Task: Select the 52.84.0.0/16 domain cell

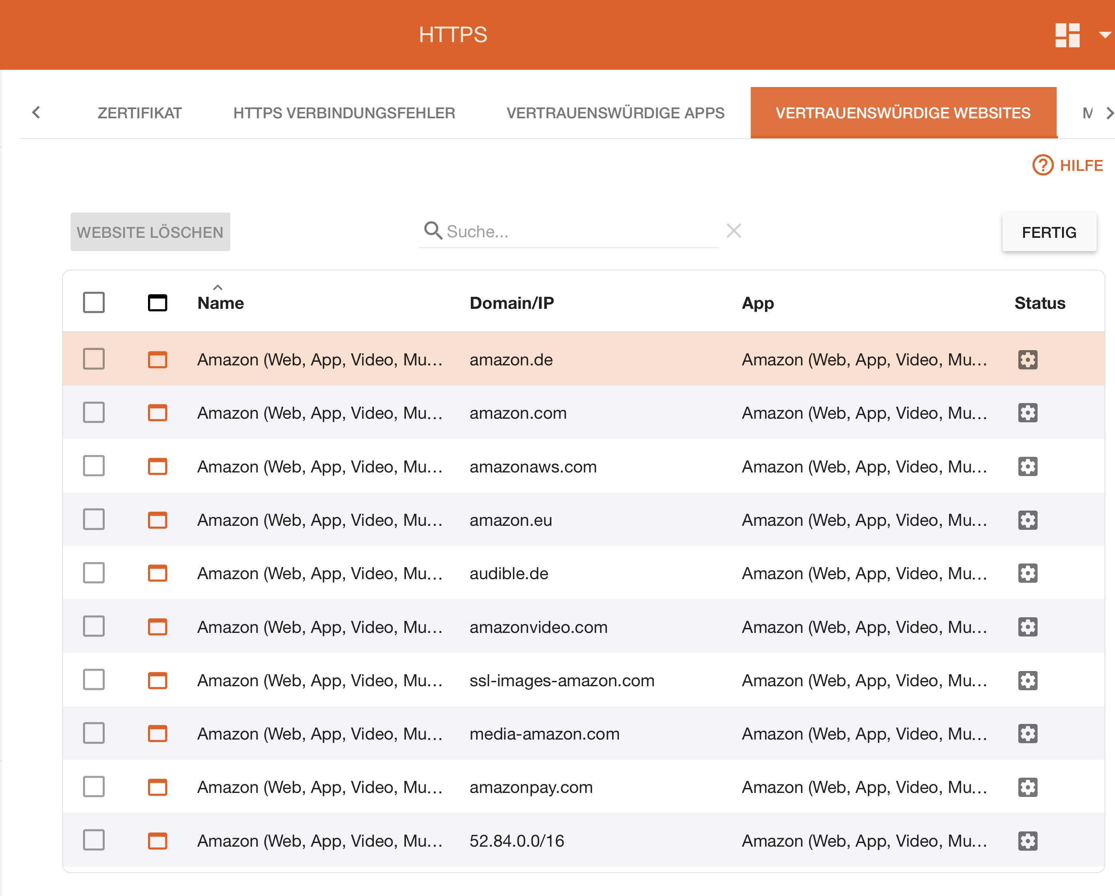Action: pyautogui.click(x=517, y=841)
